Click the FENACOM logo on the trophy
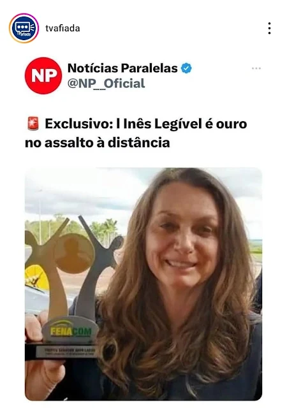 (x=71, y=331)
